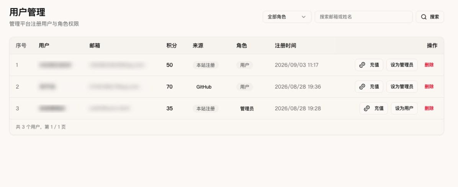Click the 本站注册 badge in row 3
458x187 pixels.
[206, 108]
